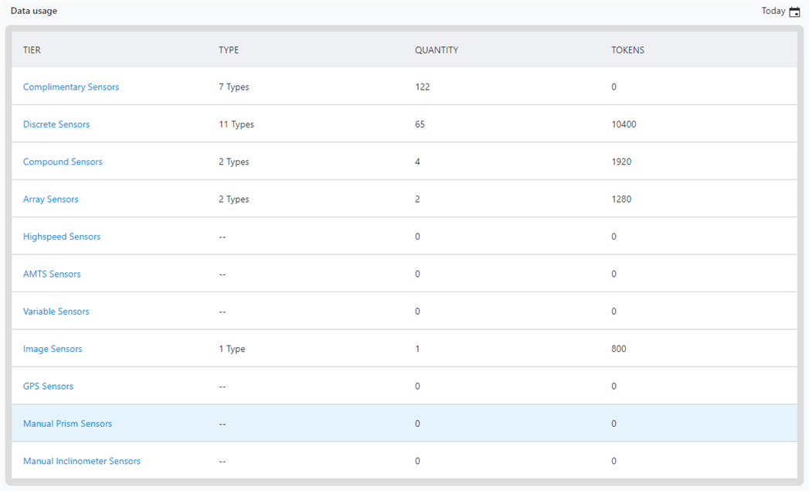Click the 11 Types cell for Discrete Sensors
This screenshot has width=809, height=491.
(x=236, y=124)
